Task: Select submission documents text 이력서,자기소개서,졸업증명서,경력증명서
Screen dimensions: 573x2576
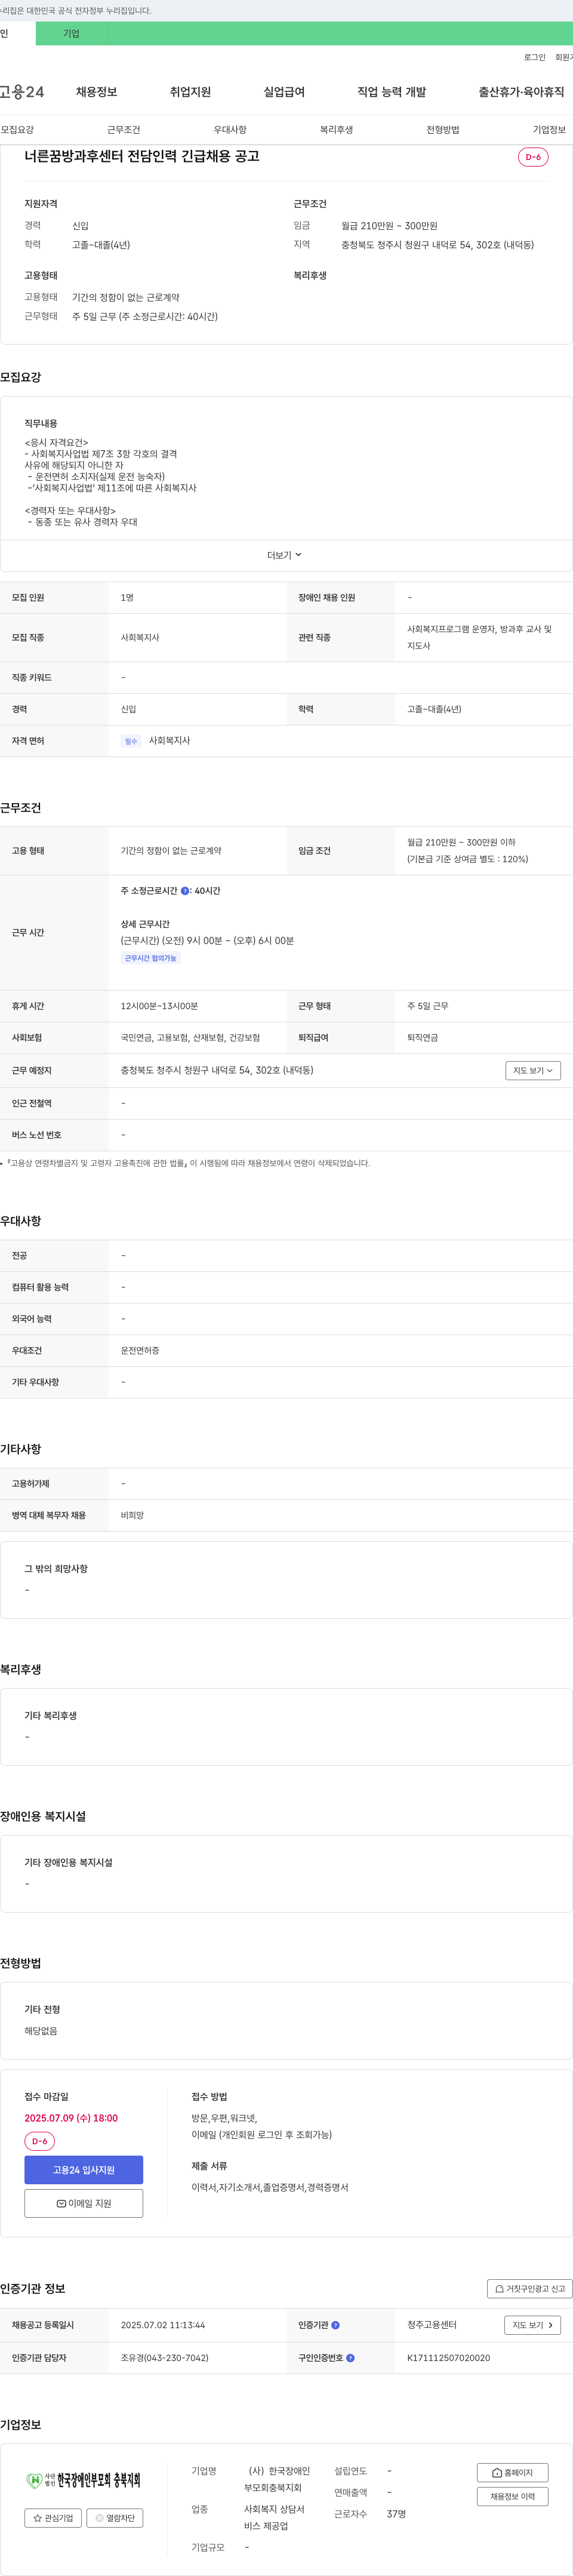Action: point(270,2188)
